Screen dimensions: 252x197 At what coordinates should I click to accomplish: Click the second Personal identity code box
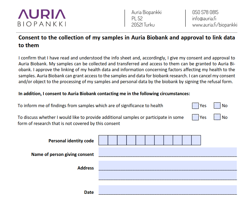tap(112, 140)
